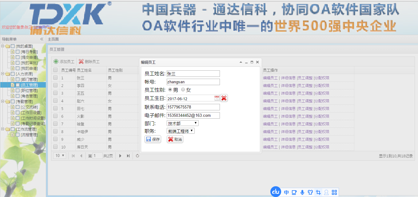Refresh the employee table
Image resolution: width=418 pixels, height=197 pixels.
click(x=137, y=156)
